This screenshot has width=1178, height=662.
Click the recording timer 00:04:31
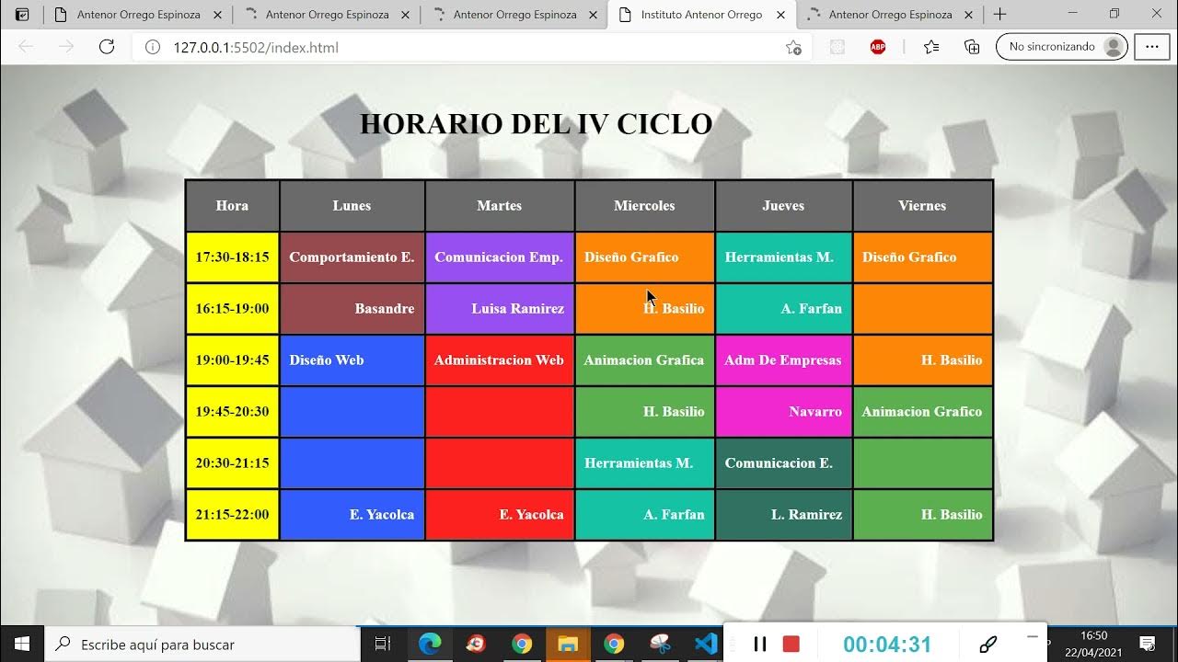pos(887,645)
